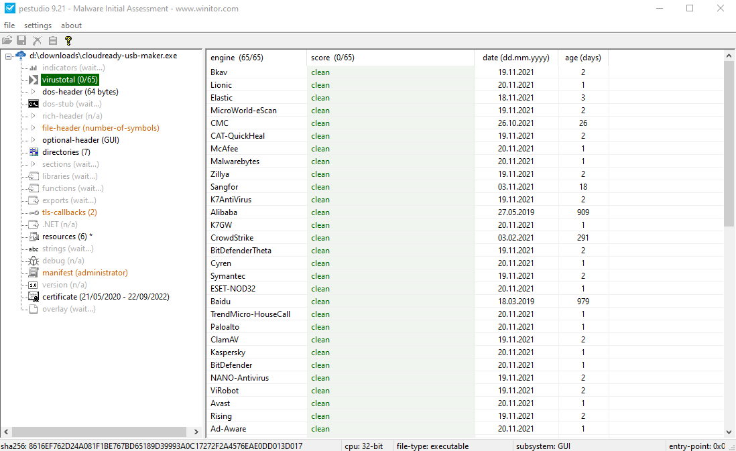Click the resources node icon
Screen dimensions: 736x451
point(34,237)
